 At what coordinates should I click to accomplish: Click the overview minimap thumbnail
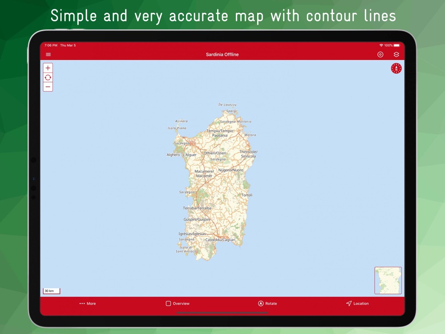(x=388, y=280)
